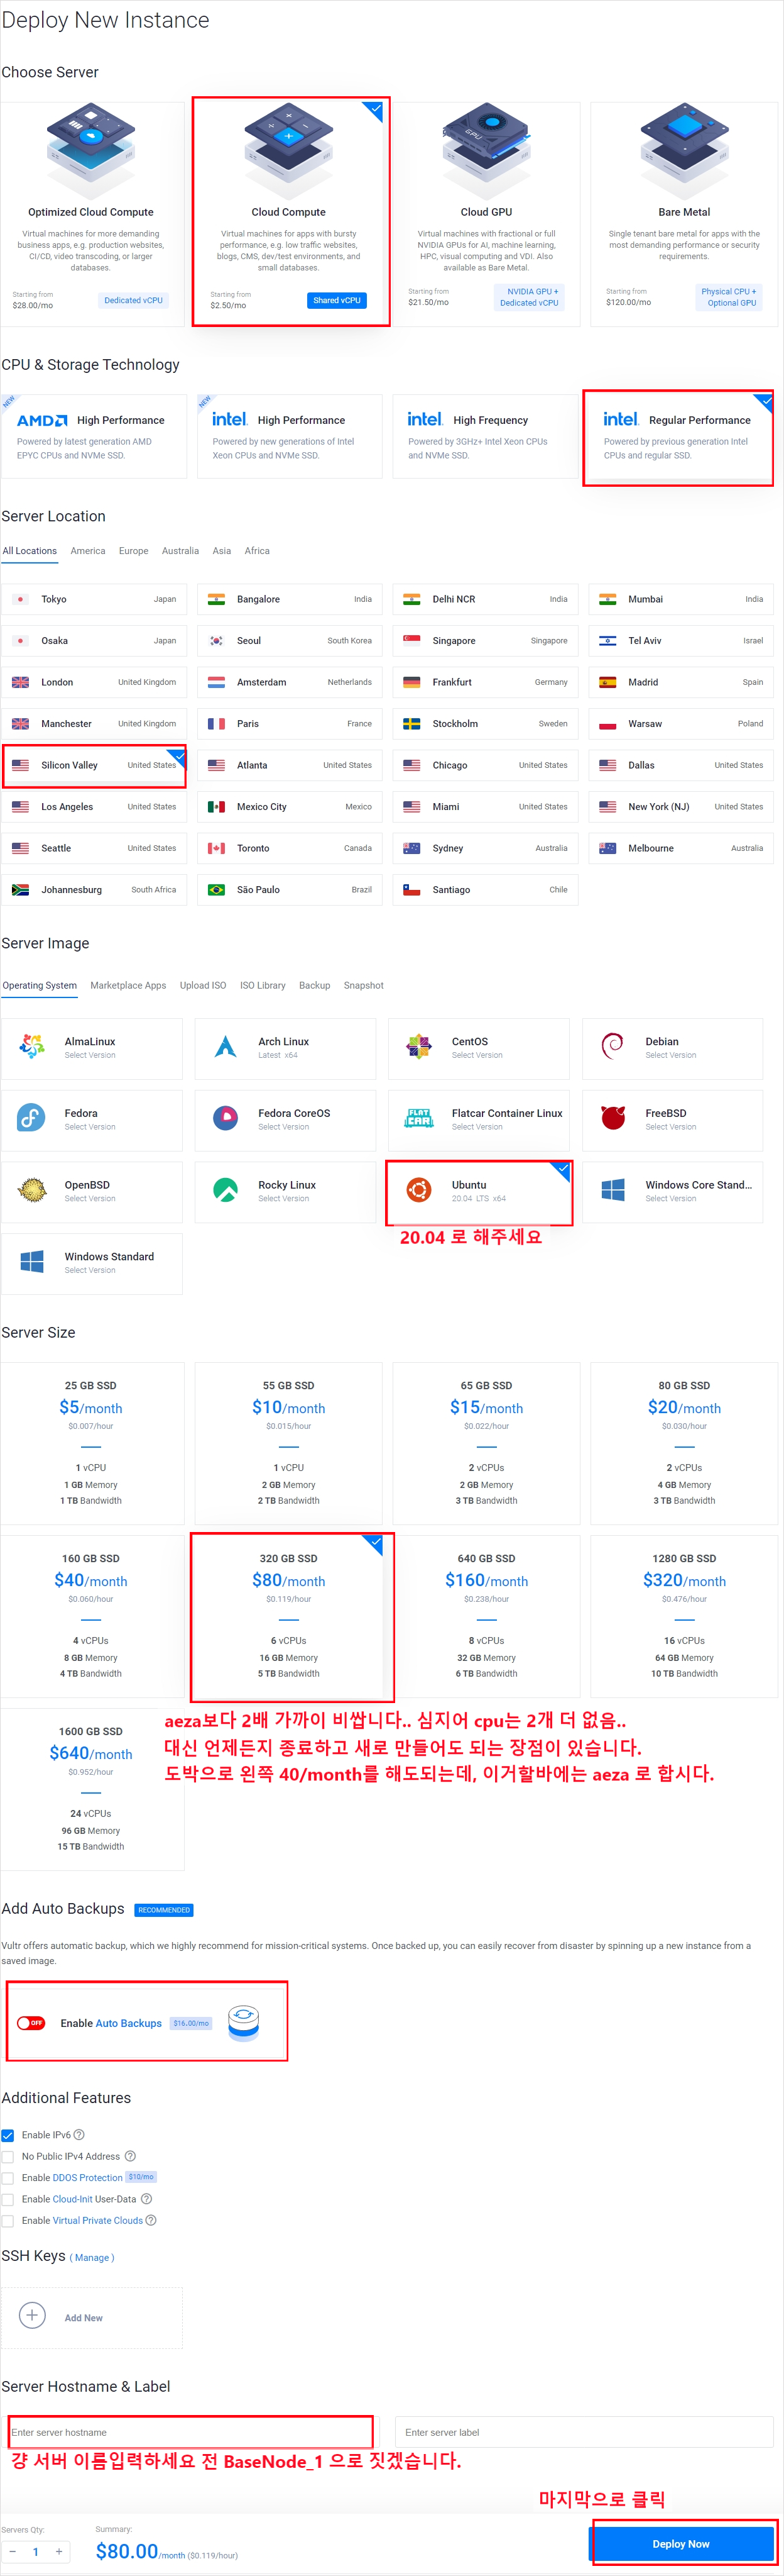
Task: Open FreeBSD Select Version list
Action: pos(671,1127)
